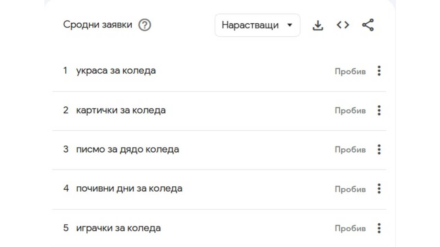
Task: Click Пробив next to "играчки за коледа"
Action: tap(350, 228)
